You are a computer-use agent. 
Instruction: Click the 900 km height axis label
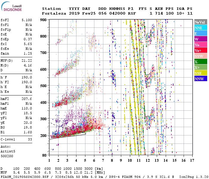(43, 20)
